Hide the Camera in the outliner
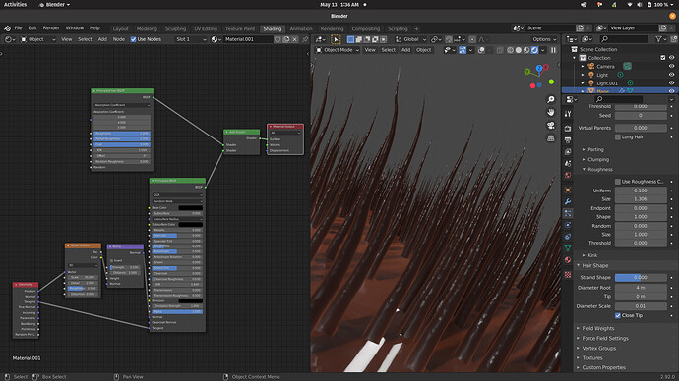This screenshot has width=679, height=381. 672,66
